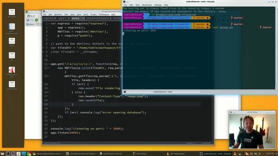Open Work bookmark folder in browser
Screen dimensions: 278x156
pos(30,24)
